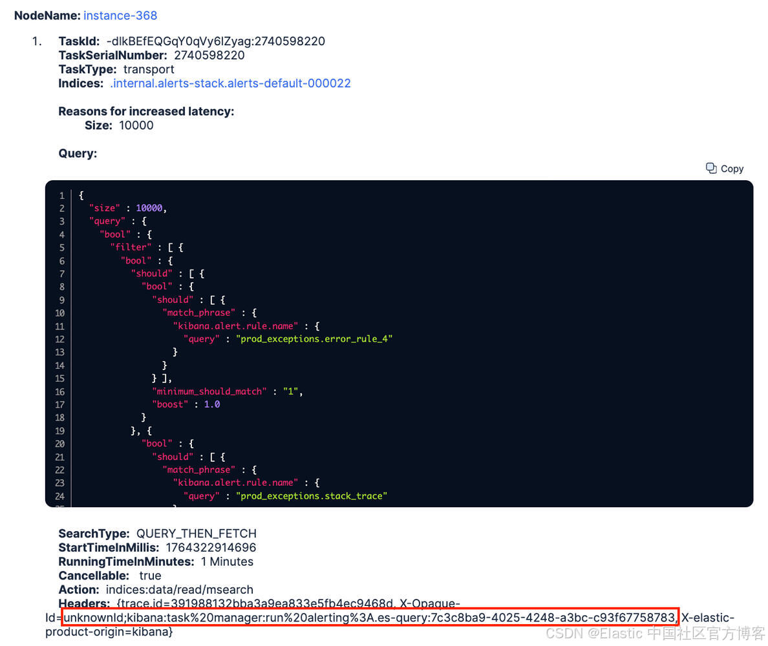Select the TaskId value -dlkBEfEQGqY0qVy6IZyag:2740598220
Viewport: 768px width, 646px height.
click(215, 41)
